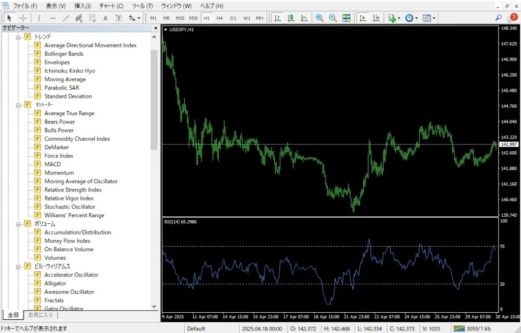Collapse the ボリューム tree group
Screen dimensions: 521x333
click(18, 224)
